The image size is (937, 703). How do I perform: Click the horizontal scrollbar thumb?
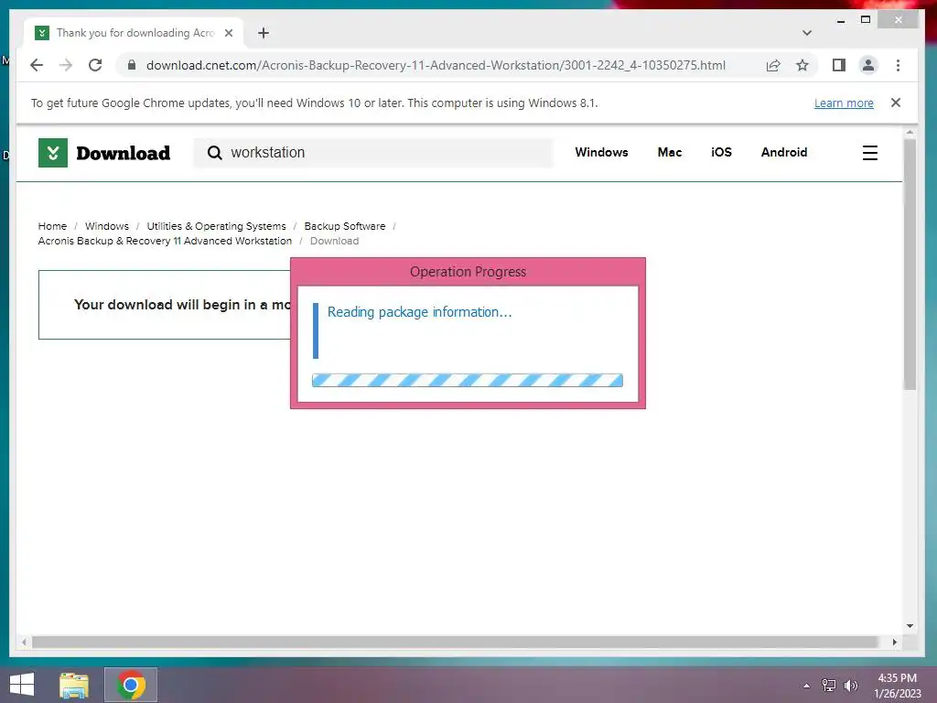(x=454, y=642)
